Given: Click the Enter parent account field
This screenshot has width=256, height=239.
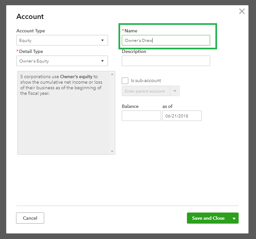Looking at the screenshot, I should click(x=146, y=91).
